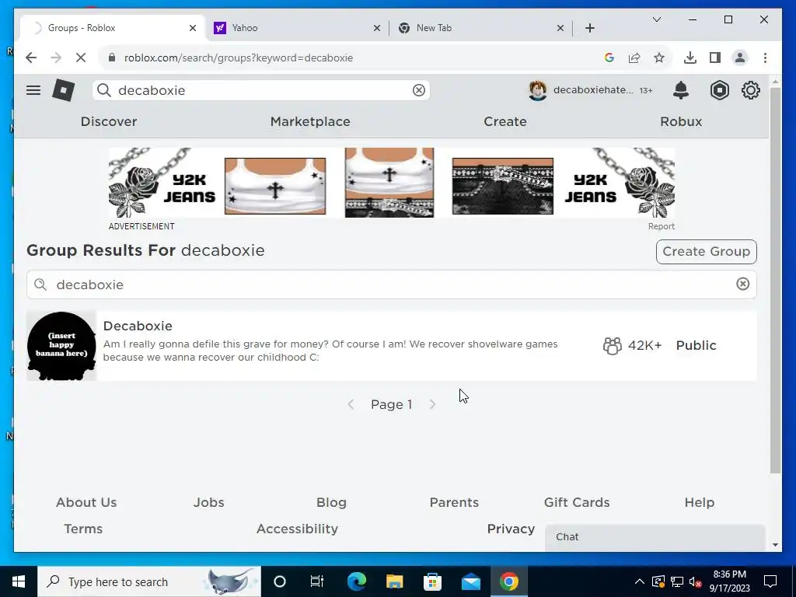Open the Windows Start menu

[19, 581]
